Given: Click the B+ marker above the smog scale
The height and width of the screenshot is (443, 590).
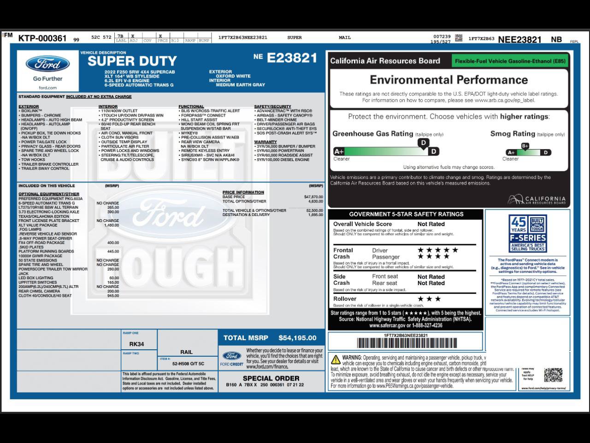Looking at the screenshot, I should pyautogui.click(x=525, y=146).
